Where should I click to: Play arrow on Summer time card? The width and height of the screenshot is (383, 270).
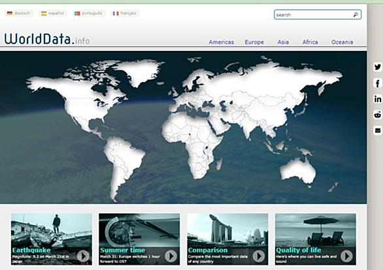[171, 256]
